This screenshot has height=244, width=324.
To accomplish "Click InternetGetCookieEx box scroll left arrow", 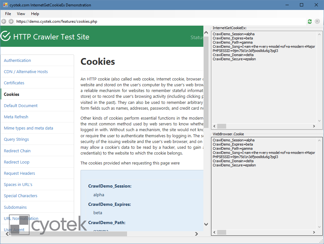I will click(214, 126).
